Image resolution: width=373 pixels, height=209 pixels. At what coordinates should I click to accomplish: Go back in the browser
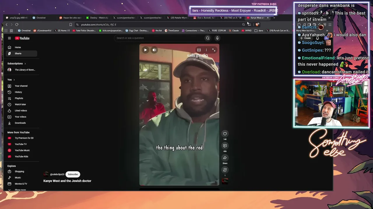(6, 25)
